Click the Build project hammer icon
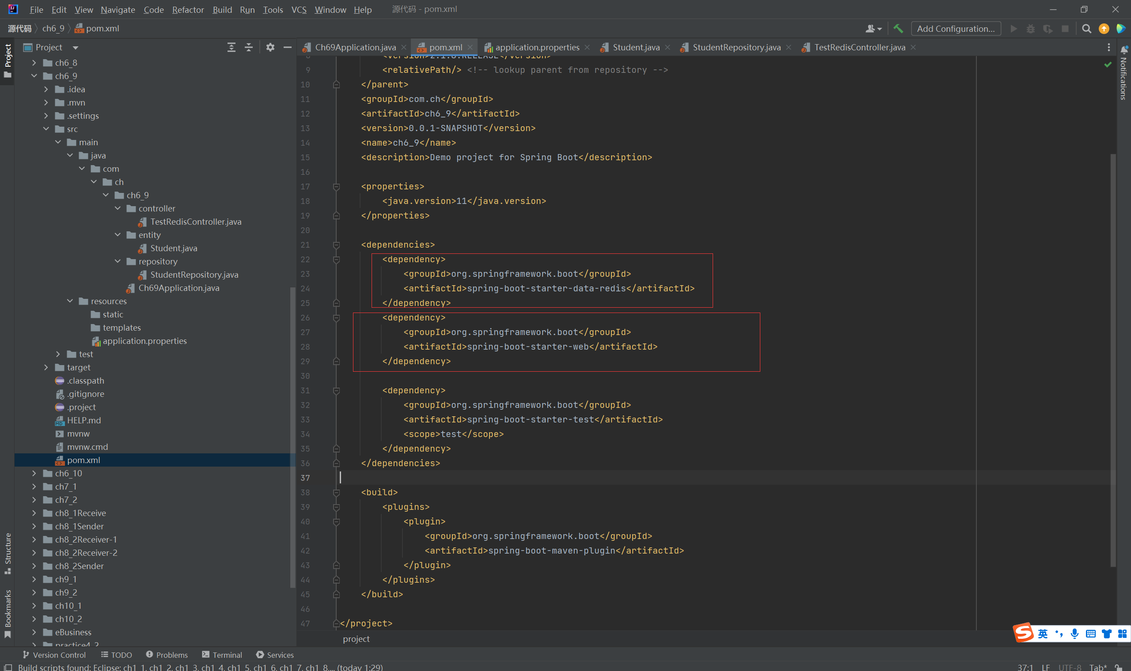 pyautogui.click(x=898, y=29)
